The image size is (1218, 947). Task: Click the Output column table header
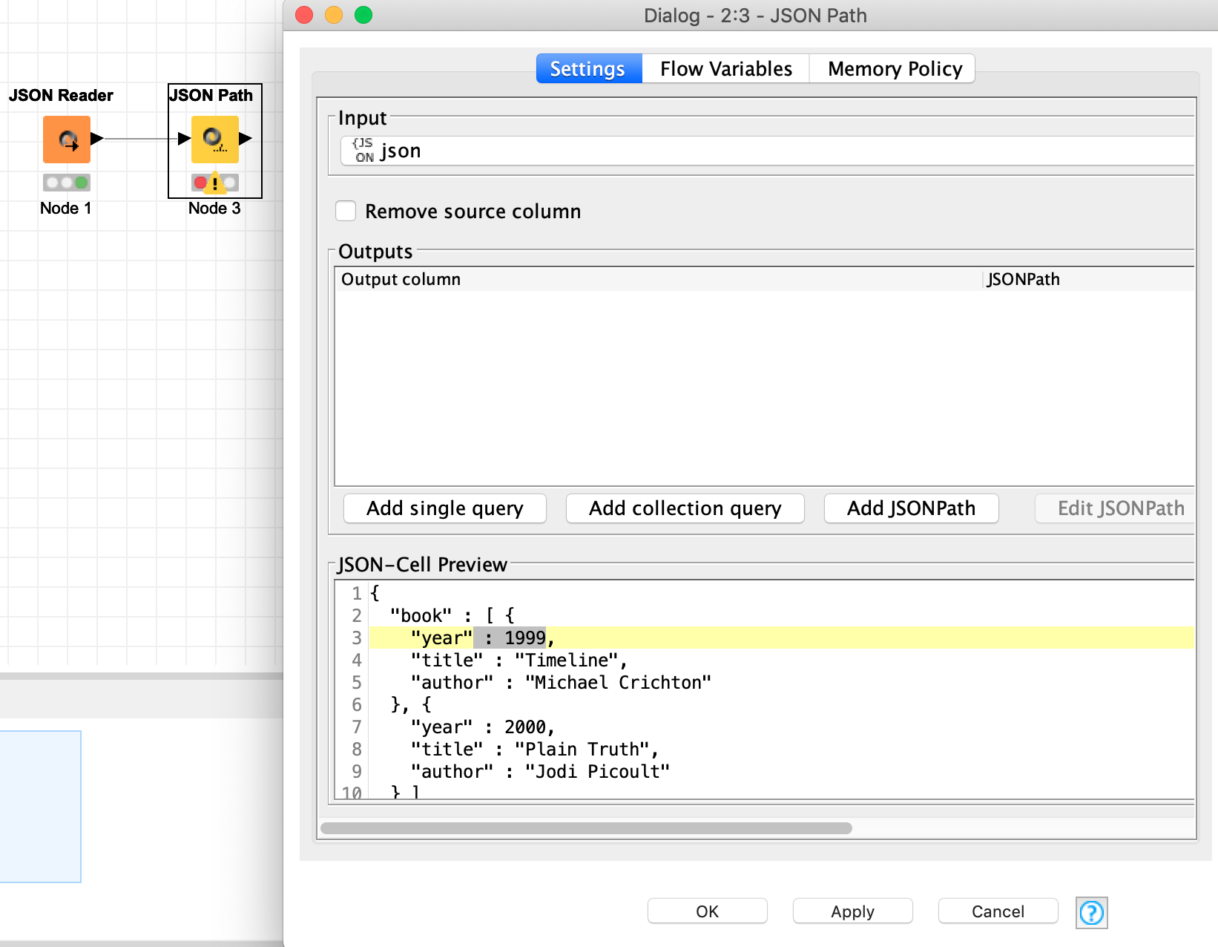pyautogui.click(x=659, y=279)
